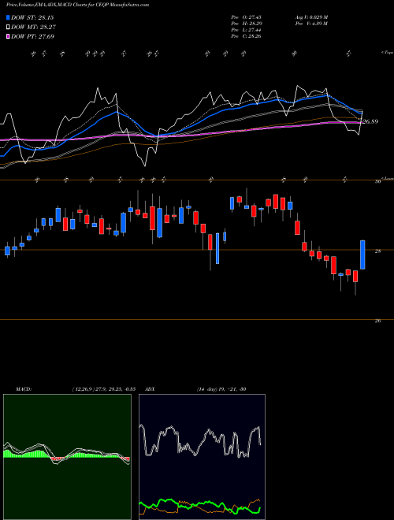
Task: Click the magenta DOW PT legend swatch
Action: [9, 36]
